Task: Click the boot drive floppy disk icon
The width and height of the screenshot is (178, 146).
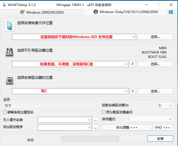Action: click(10, 52)
